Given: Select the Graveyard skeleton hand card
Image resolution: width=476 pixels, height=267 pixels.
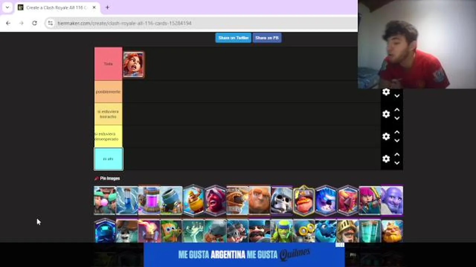Looking at the screenshot, I should (193, 231).
